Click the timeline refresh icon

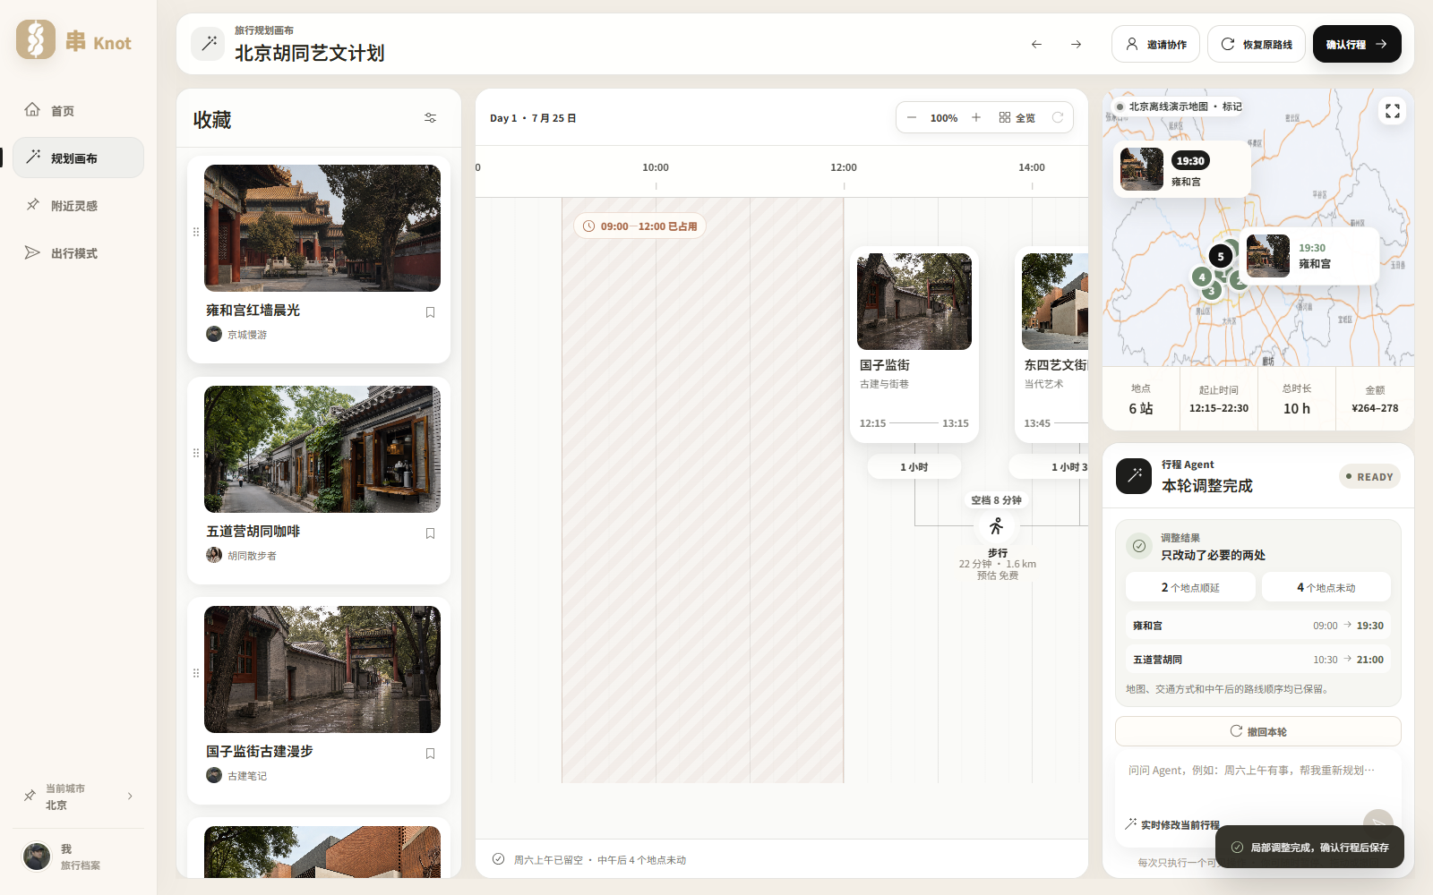tap(1058, 117)
